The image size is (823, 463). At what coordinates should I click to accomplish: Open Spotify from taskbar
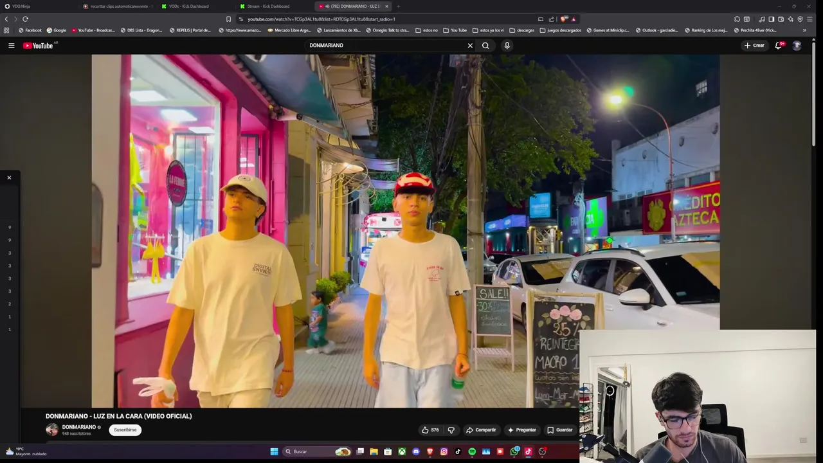pos(472,451)
